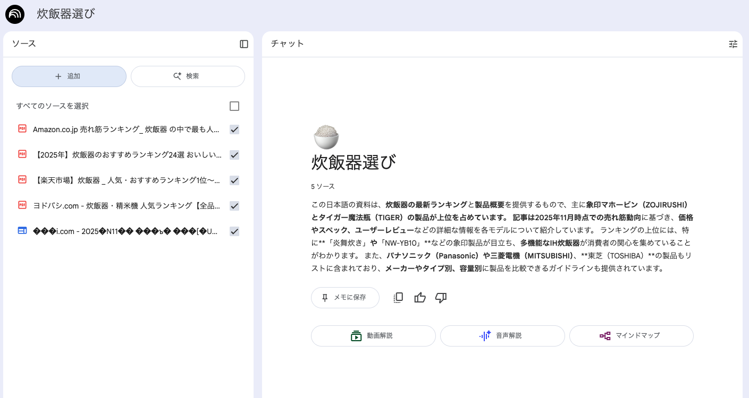Save summary with メモに保存 button
This screenshot has width=749, height=398.
click(x=345, y=298)
